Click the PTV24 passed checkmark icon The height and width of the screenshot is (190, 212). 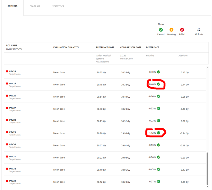coord(159,72)
